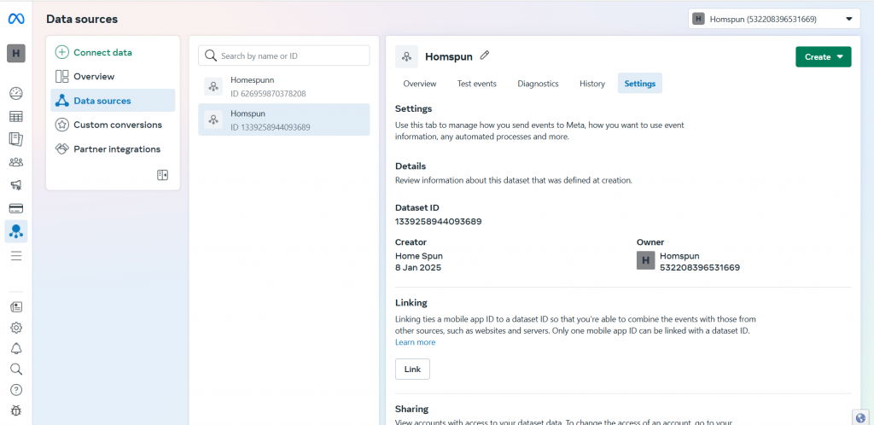Click the Owner Homspun avatar icon
Image resolution: width=874 pixels, height=425 pixels.
[645, 260]
